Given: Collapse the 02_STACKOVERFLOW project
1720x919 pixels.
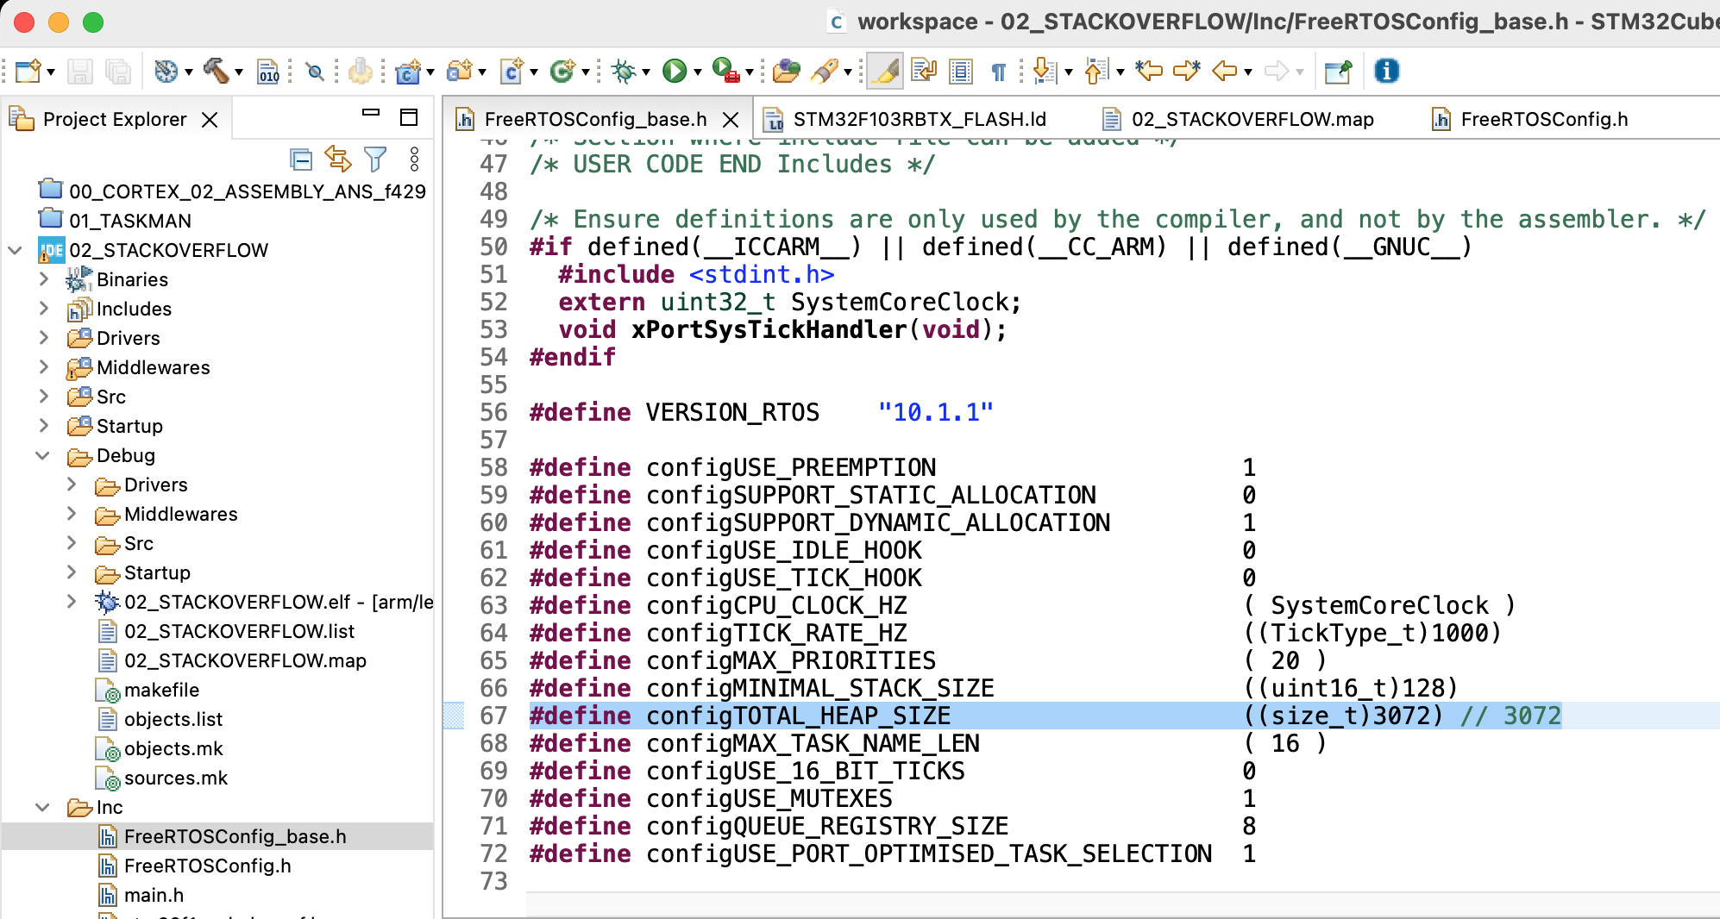Looking at the screenshot, I should coord(15,250).
